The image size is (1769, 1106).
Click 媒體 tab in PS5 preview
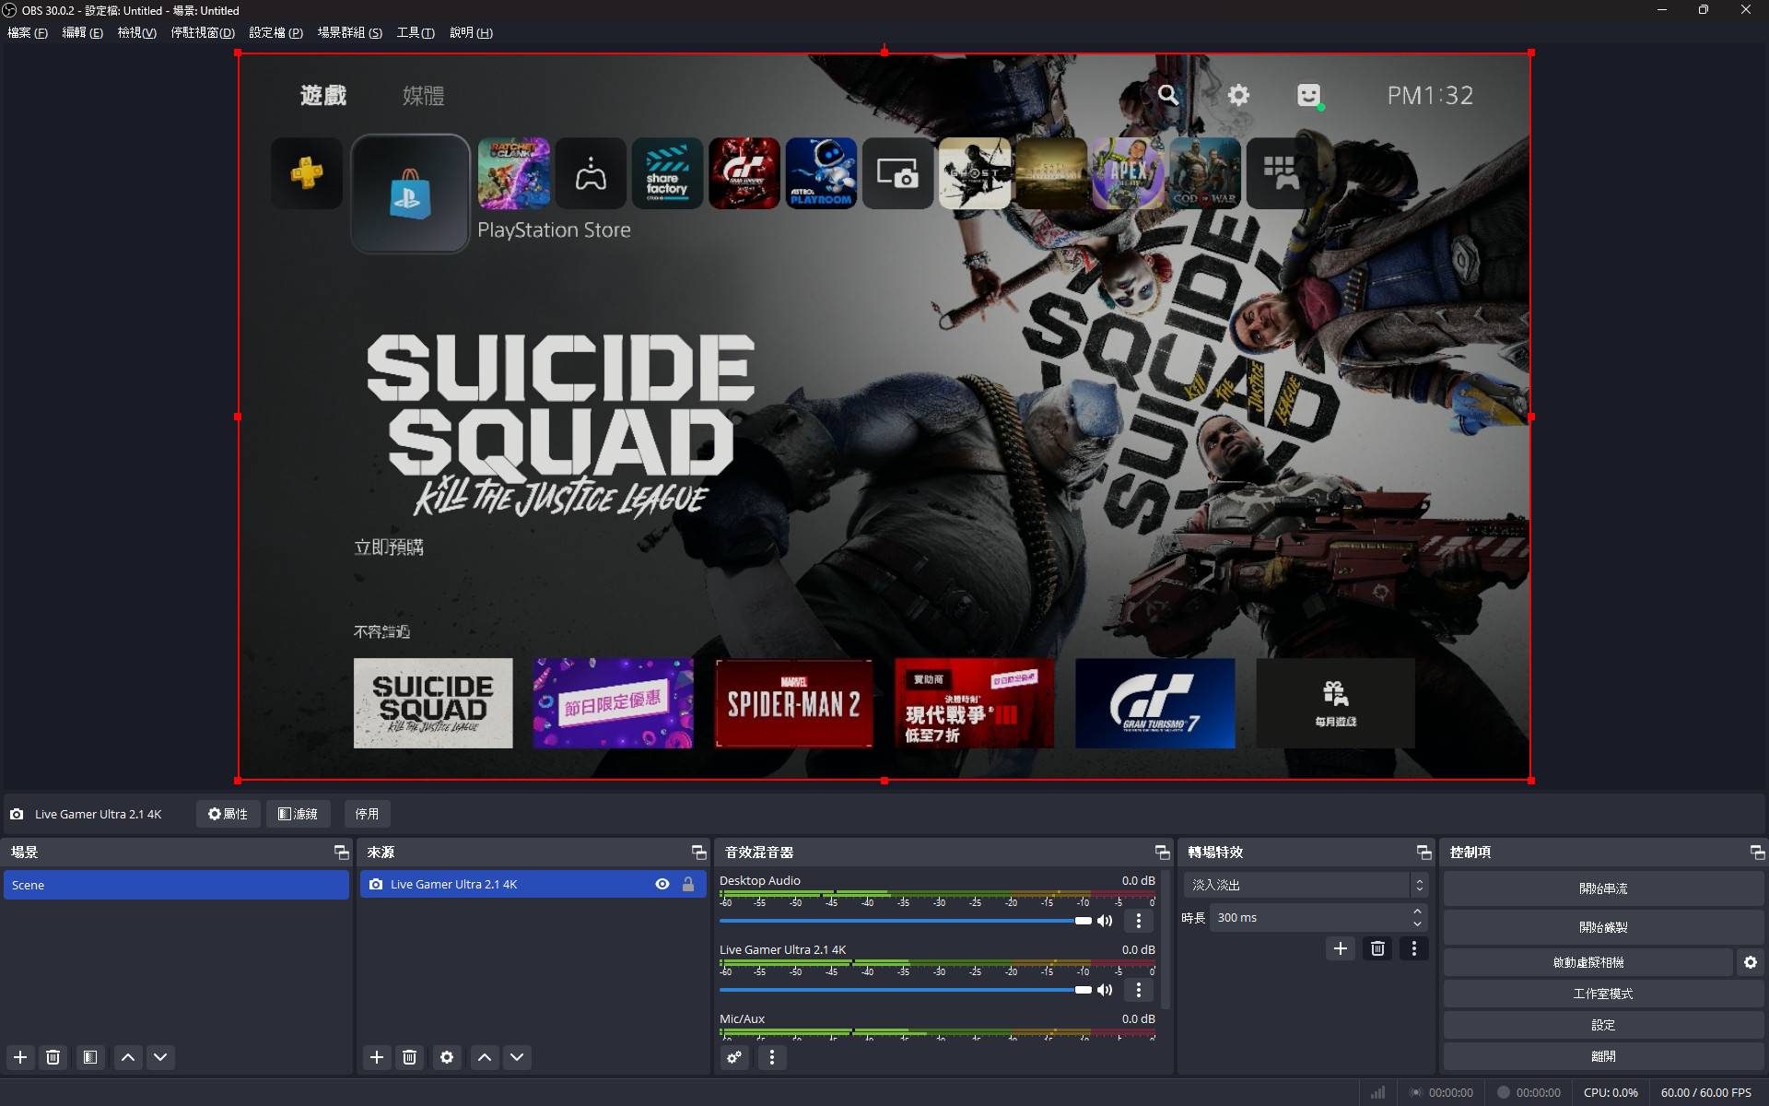(424, 96)
